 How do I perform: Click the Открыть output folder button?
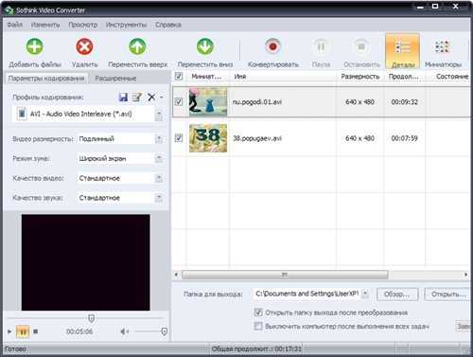point(447,295)
